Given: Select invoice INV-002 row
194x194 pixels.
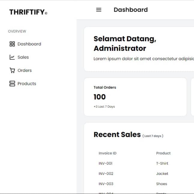Looking at the screenshot, I should point(106,174).
